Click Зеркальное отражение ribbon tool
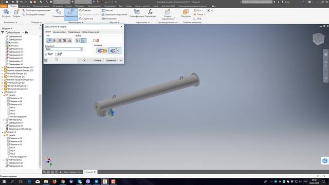The image size is (329, 185). coord(114,14)
